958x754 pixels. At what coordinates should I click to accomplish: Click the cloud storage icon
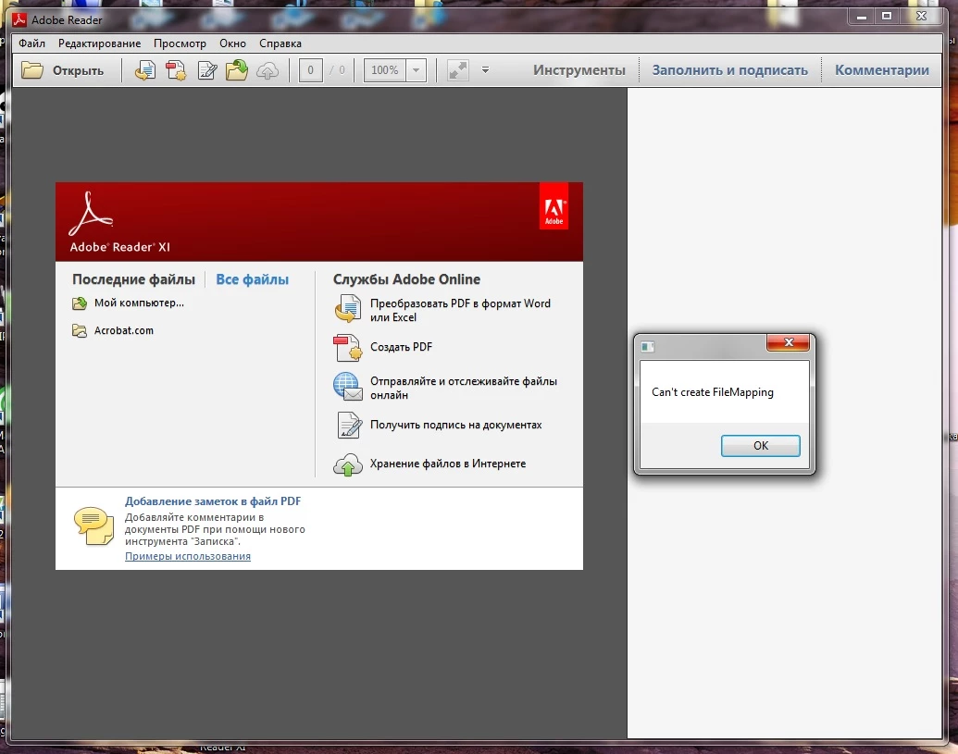point(348,464)
